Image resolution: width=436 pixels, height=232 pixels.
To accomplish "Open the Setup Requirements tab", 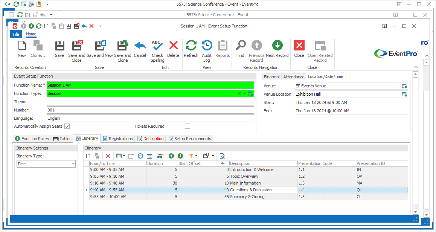I will (190, 139).
